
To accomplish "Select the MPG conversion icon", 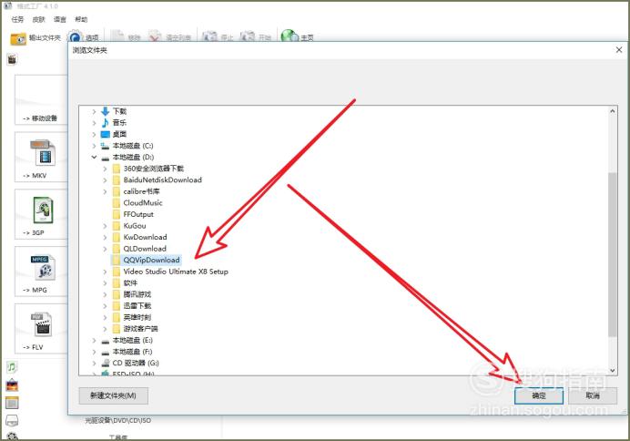I will click(x=43, y=267).
